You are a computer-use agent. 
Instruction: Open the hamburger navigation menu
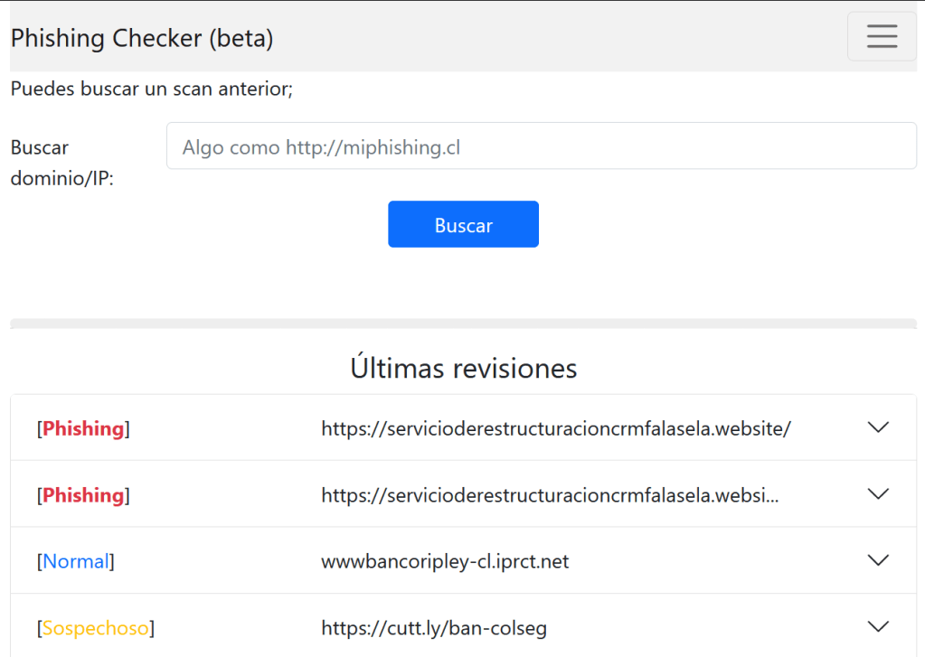(881, 36)
